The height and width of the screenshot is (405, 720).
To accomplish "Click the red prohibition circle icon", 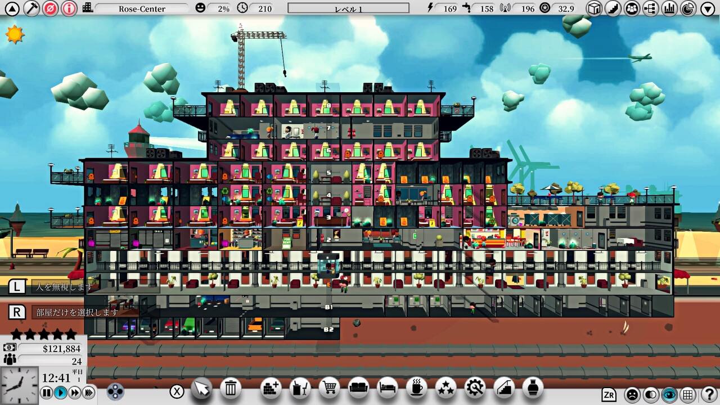I will [50, 8].
